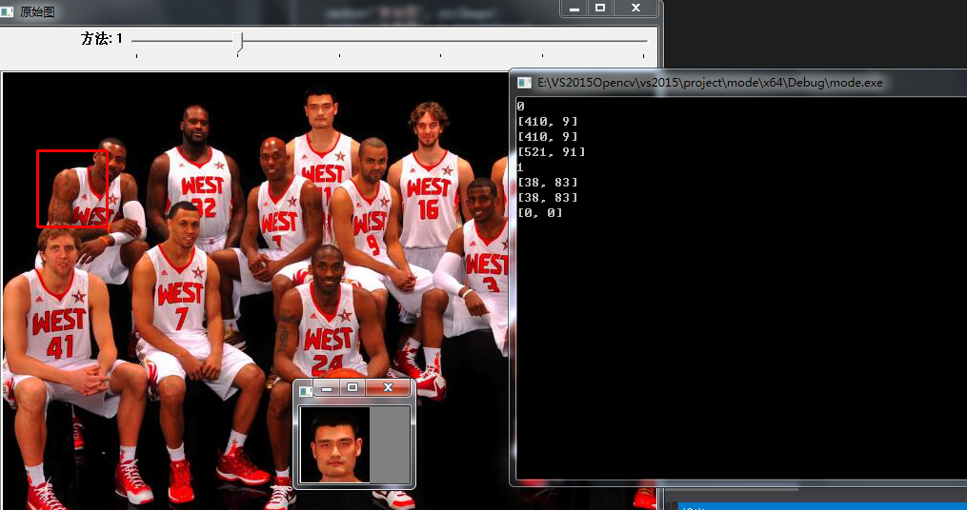
Task: Minimize the small face template window
Action: tap(327, 387)
